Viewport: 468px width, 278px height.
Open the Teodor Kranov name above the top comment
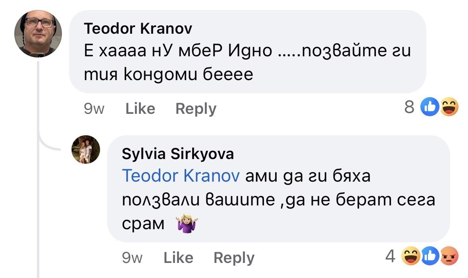pos(138,28)
